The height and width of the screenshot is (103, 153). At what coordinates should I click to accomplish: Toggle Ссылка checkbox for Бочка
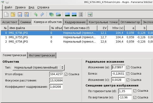point(128,74)
